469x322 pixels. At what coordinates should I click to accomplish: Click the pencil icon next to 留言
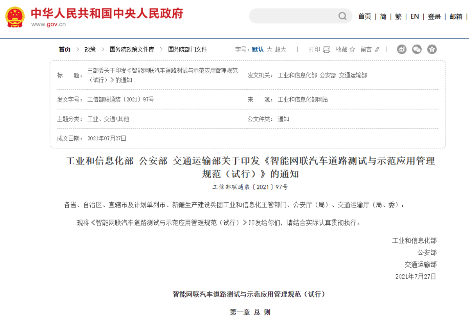[x=376, y=50]
